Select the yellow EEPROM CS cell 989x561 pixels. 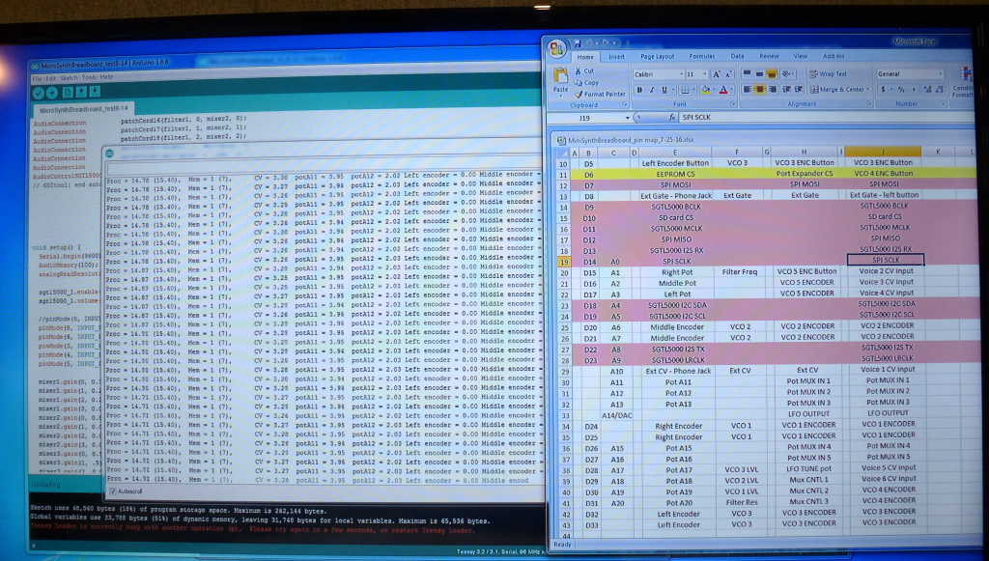673,174
